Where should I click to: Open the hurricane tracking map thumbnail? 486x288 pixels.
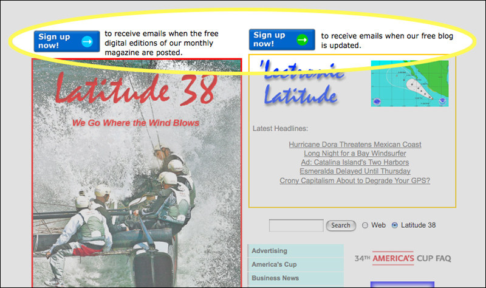click(x=409, y=83)
